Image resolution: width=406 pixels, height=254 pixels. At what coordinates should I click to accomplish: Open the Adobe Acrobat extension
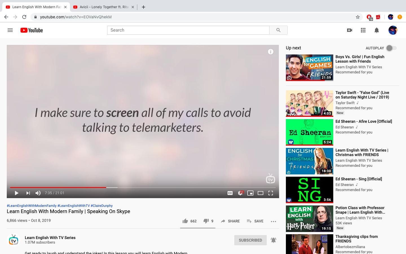coord(378,17)
